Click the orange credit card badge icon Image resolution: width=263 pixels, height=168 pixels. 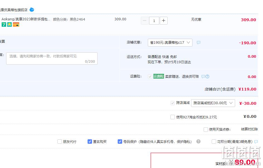16,25
